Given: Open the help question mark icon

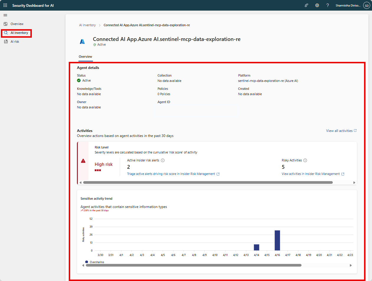Looking at the screenshot, I should pos(328,5).
